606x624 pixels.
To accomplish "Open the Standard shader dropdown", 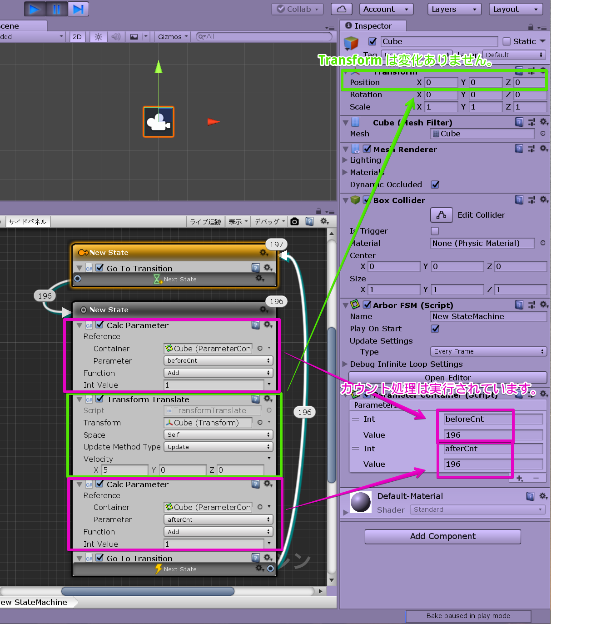I will coord(477,509).
